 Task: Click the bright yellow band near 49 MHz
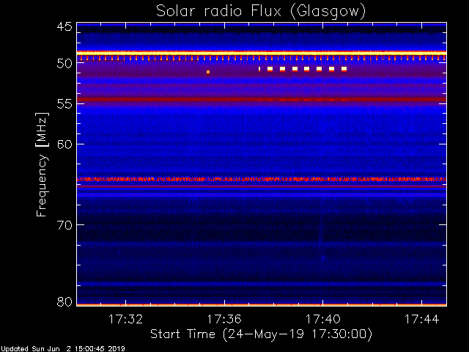[262, 54]
